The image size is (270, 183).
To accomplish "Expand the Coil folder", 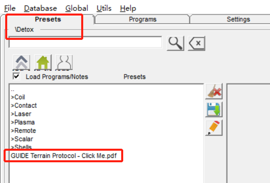I will tap(18, 97).
